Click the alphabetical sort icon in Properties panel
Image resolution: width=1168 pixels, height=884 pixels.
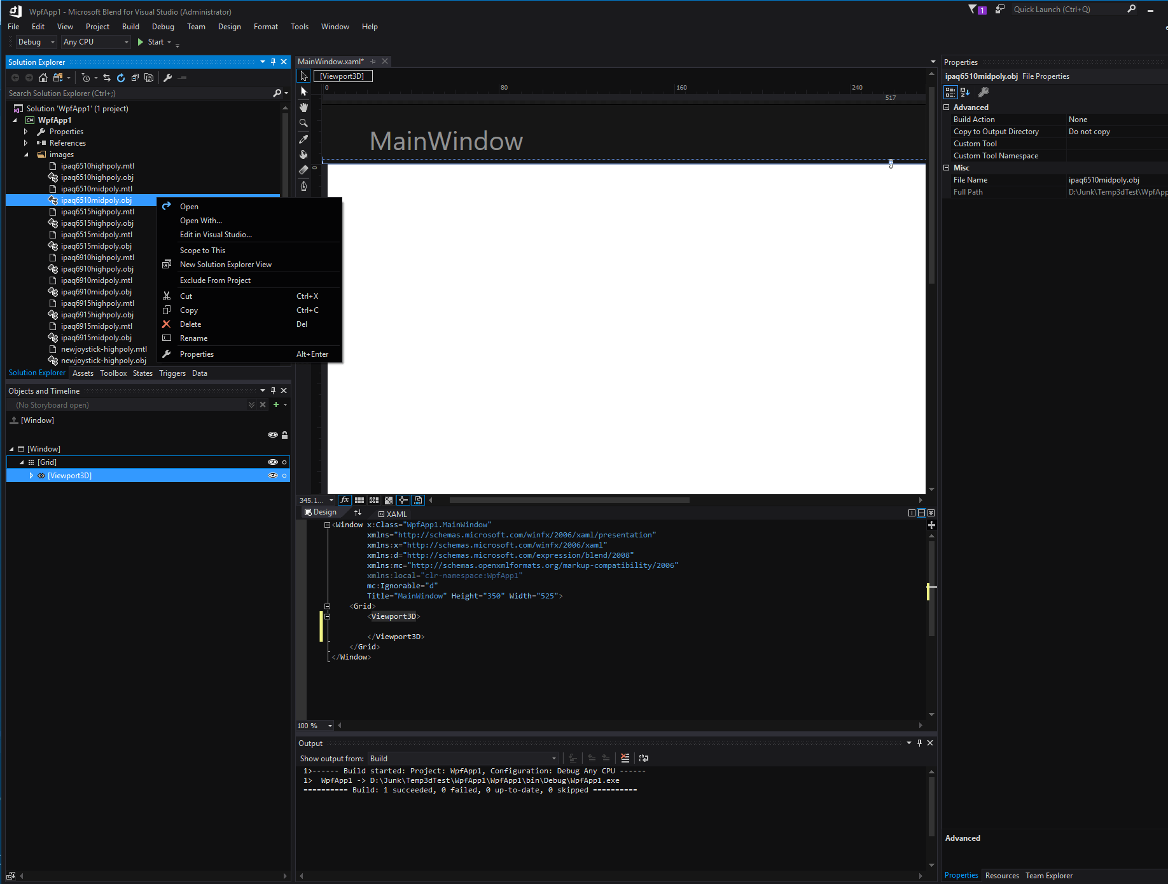965,92
